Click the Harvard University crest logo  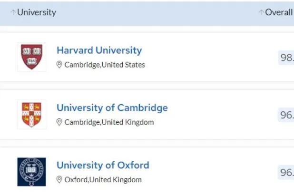coord(32,57)
